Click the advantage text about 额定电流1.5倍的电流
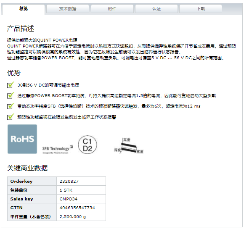Viewport: 244px width, 229px height. 117,96
